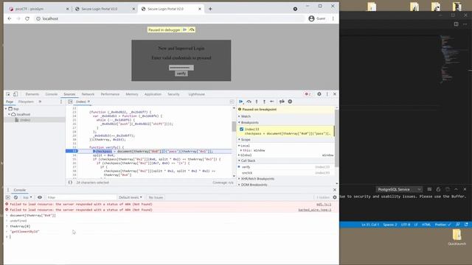The width and height of the screenshot is (472, 265).
Task: Open the console settings gear
Action: pyautogui.click(x=335, y=197)
